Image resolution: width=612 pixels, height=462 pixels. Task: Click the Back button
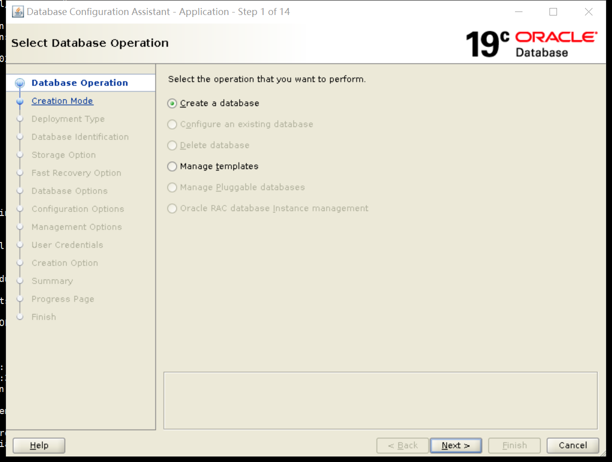pyautogui.click(x=402, y=445)
